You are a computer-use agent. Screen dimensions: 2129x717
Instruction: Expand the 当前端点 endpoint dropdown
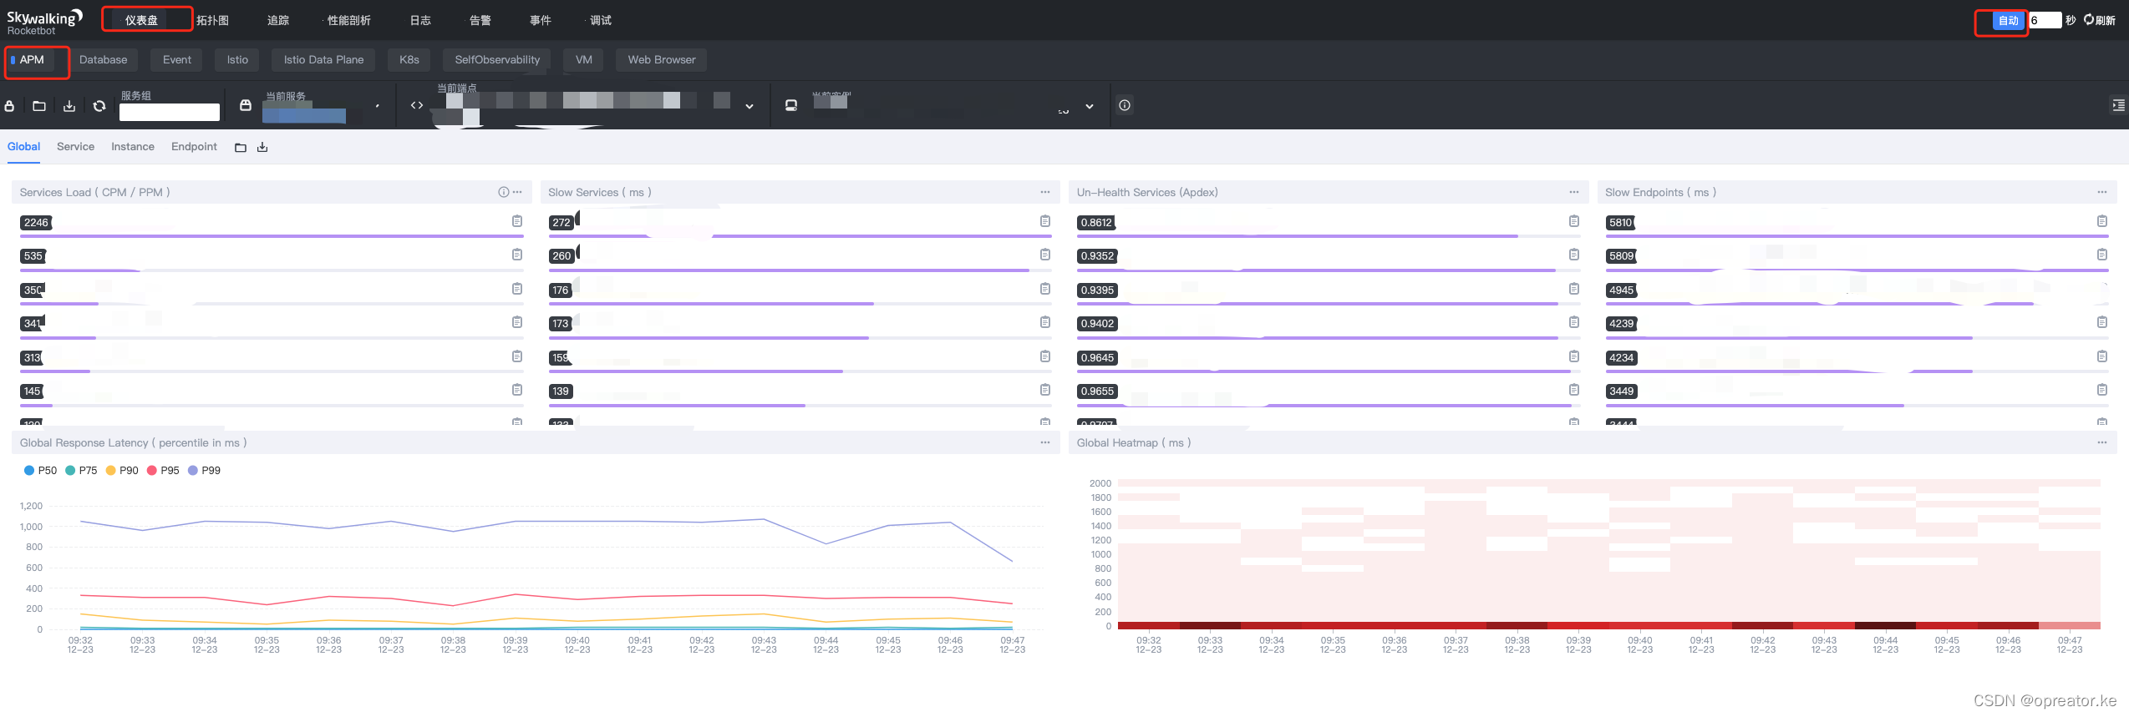click(x=749, y=107)
